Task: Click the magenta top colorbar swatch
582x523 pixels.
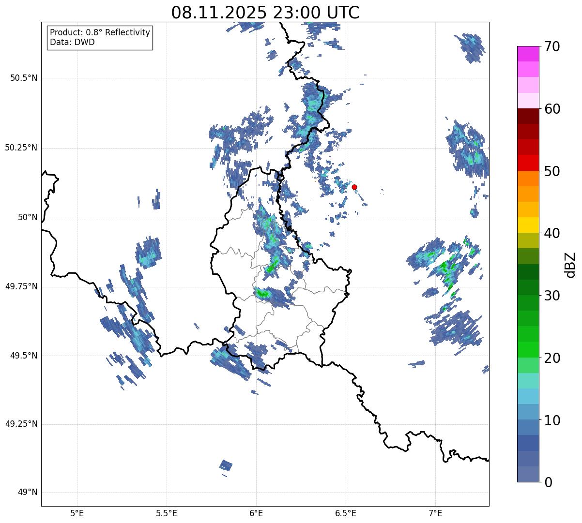Action: click(x=528, y=54)
